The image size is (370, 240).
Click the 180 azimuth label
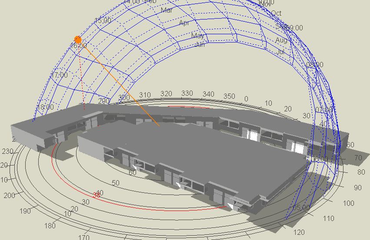coord(50,225)
